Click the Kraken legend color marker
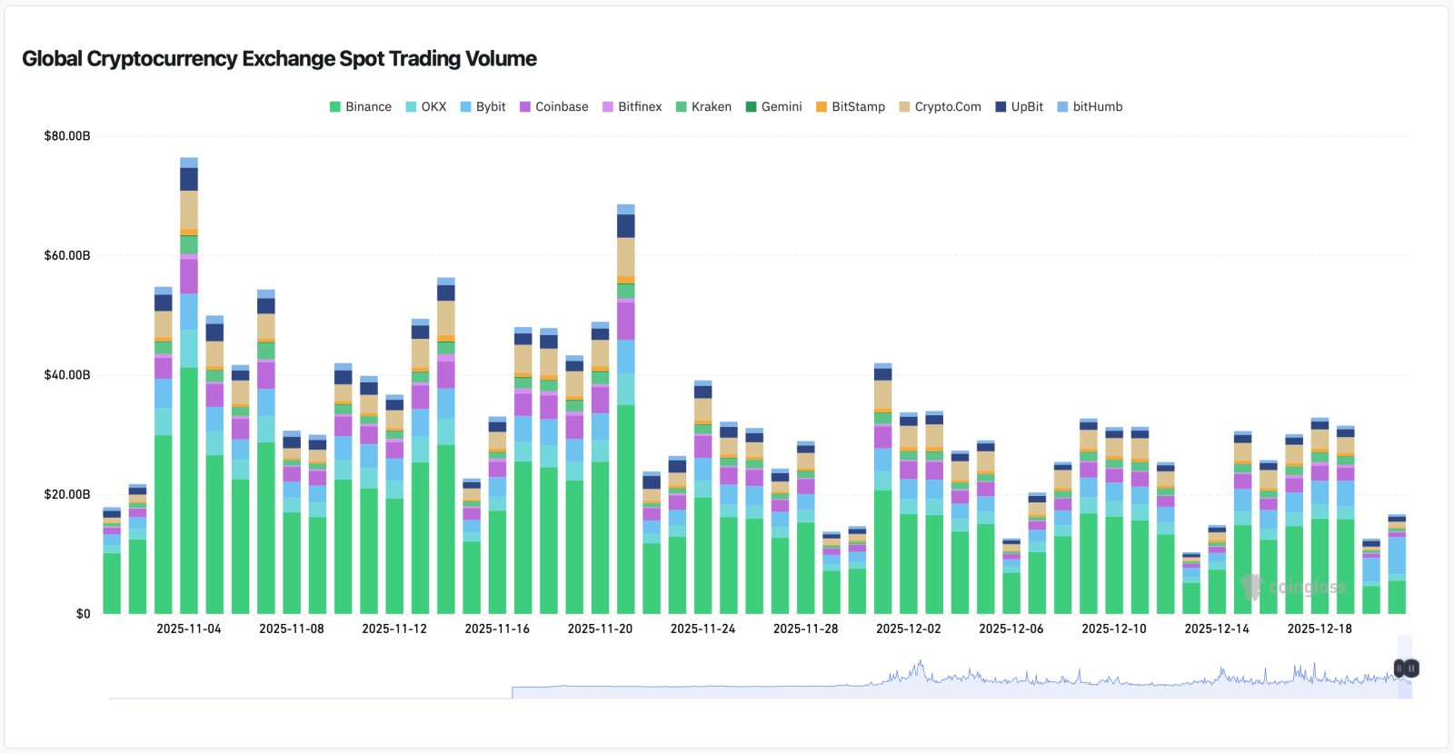1454x753 pixels. pos(682,107)
